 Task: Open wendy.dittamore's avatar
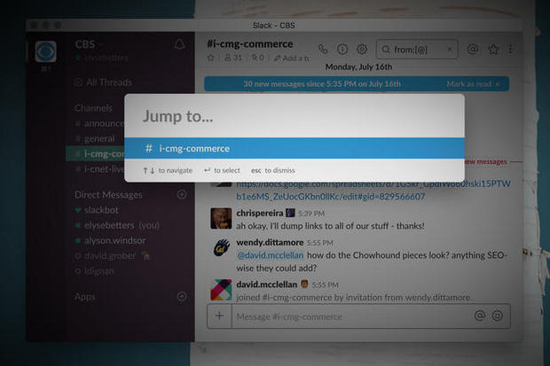(x=221, y=247)
